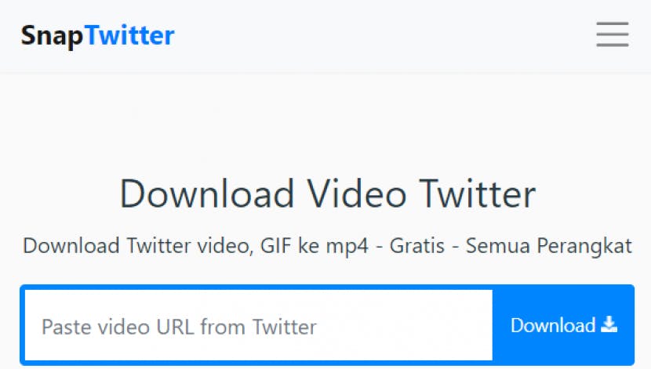This screenshot has height=369, width=651.
Task: Click the black Snap word in logo
Action: 53,36
